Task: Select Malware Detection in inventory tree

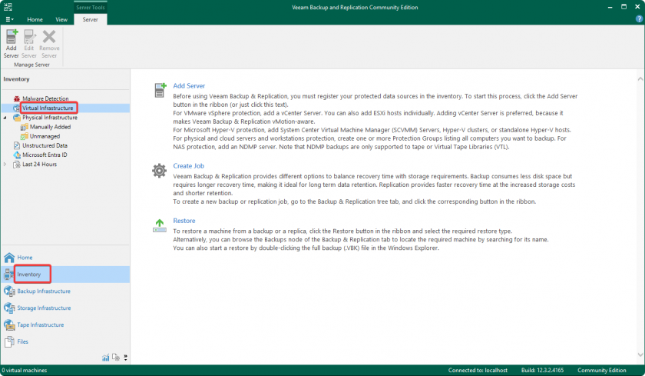Action: (x=45, y=99)
